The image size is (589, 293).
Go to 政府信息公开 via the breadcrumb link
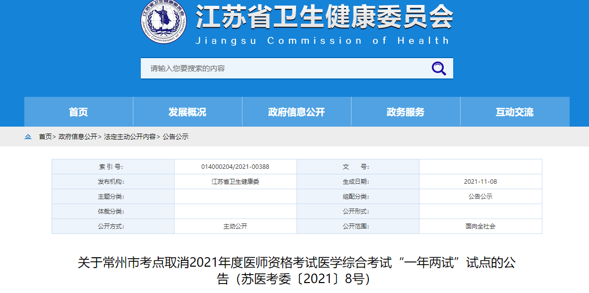[x=78, y=137]
